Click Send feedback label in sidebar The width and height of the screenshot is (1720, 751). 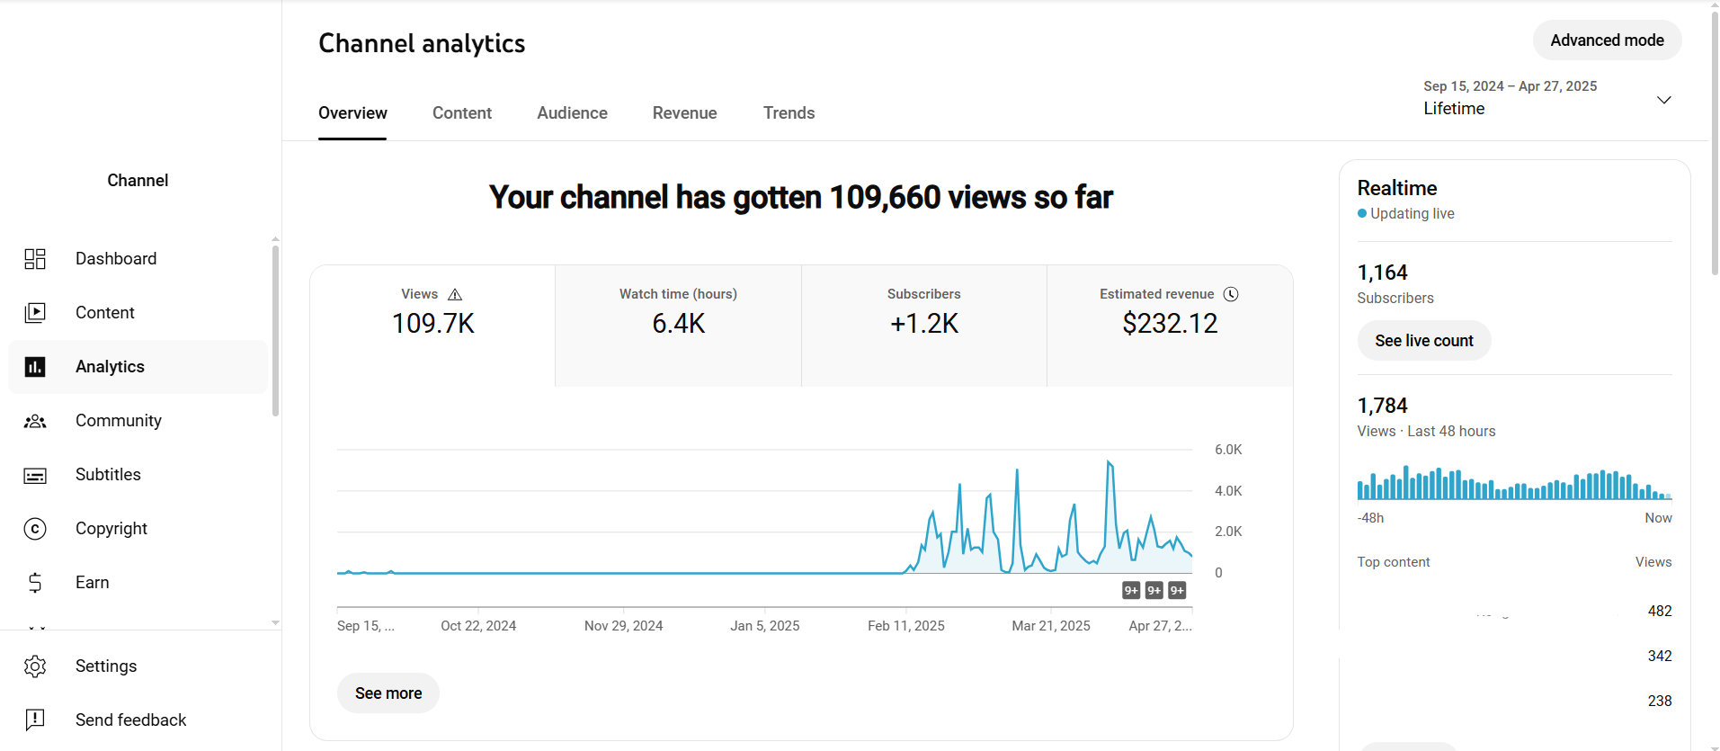click(131, 720)
